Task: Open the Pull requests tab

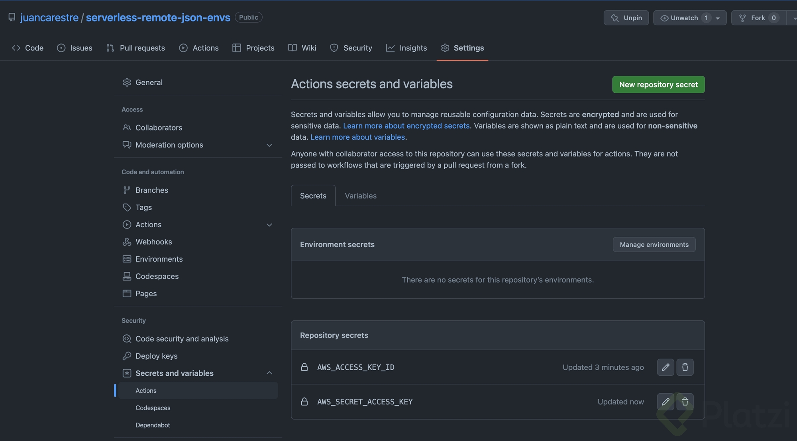Action: [x=135, y=48]
